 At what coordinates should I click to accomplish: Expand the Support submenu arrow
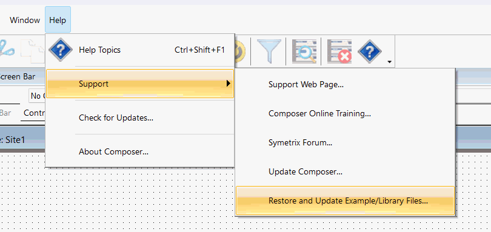pyautogui.click(x=229, y=84)
